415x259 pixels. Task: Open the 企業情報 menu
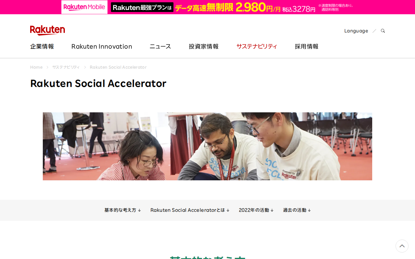[x=42, y=46]
